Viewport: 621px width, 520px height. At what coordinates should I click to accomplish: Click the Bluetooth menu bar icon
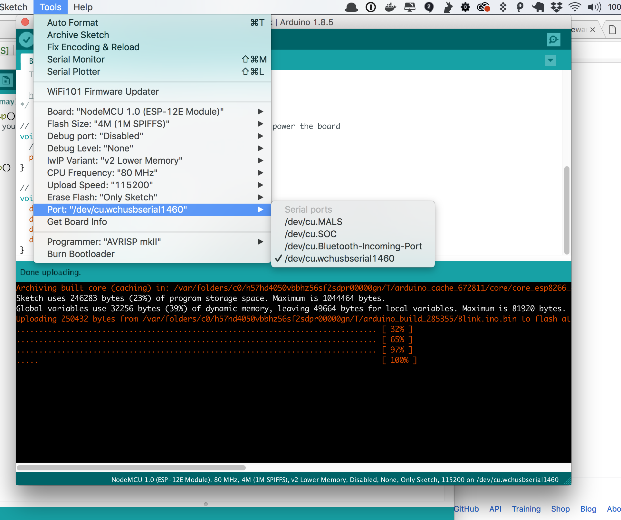point(503,7)
